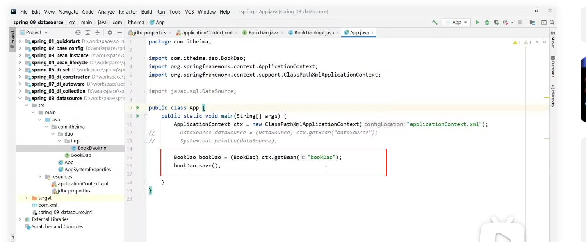Click Collapse All in Project panel
586x242 pixels.
pyautogui.click(x=97, y=32)
